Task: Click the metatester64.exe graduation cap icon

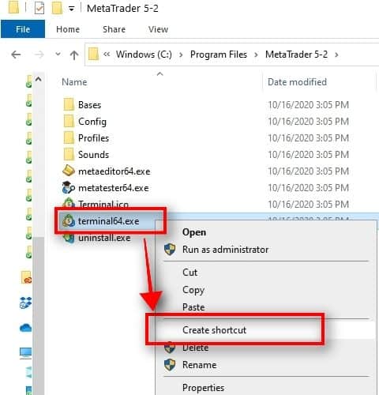Action: (69, 187)
